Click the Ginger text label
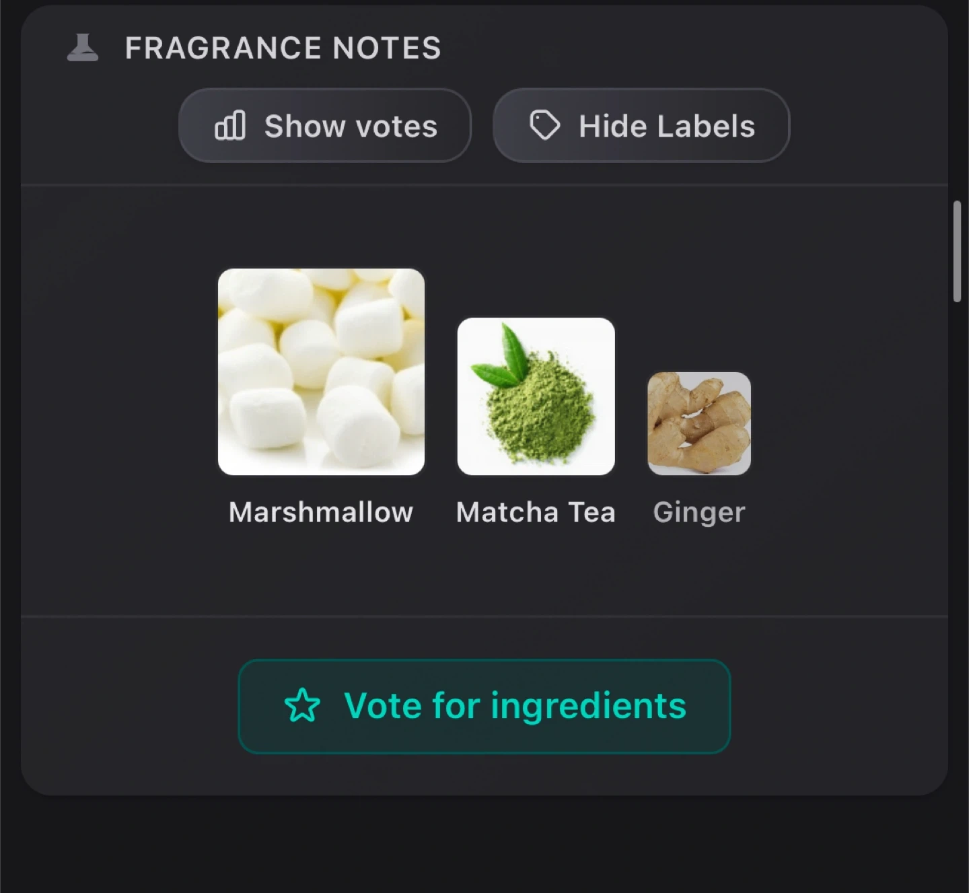 pyautogui.click(x=699, y=512)
